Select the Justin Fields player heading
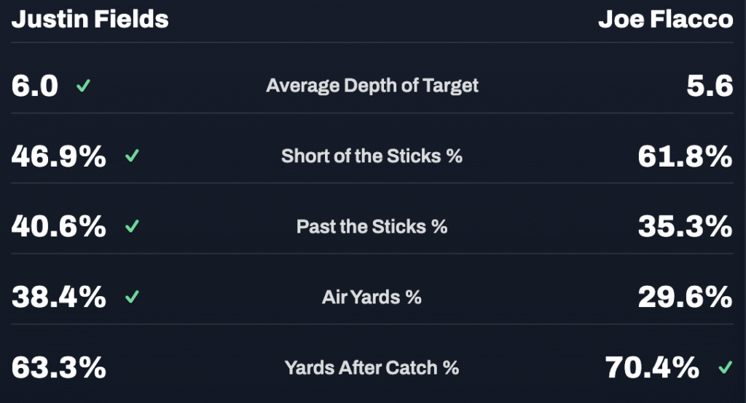Image resolution: width=746 pixels, height=403 pixels. (90, 19)
